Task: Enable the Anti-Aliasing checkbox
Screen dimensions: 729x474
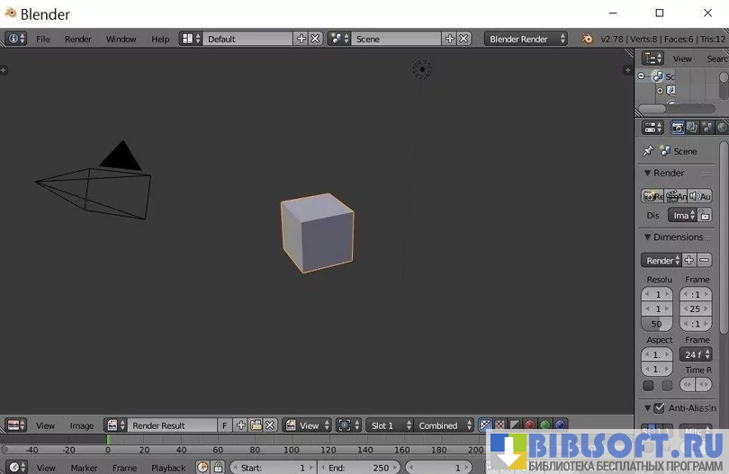Action: (x=659, y=408)
